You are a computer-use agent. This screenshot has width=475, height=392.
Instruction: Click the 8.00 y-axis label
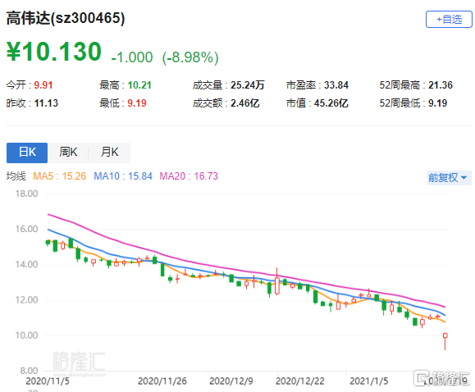point(29,371)
